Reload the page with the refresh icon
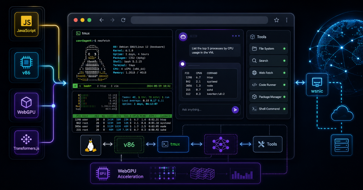This screenshot has width=363, height=190. 123,20
